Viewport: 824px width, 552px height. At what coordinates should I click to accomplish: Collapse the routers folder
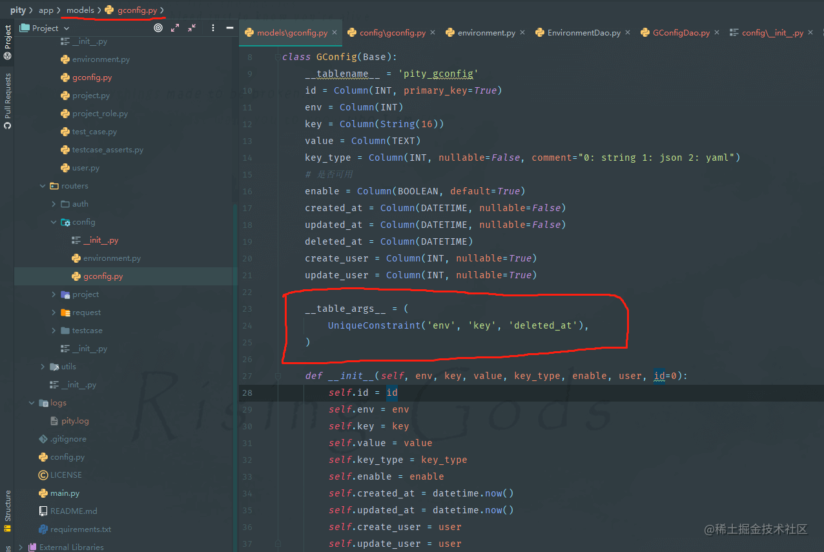43,186
